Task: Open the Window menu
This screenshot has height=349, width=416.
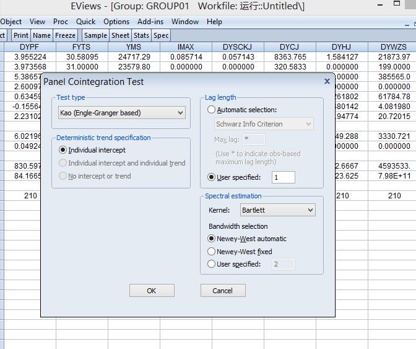Action: tap(185, 22)
